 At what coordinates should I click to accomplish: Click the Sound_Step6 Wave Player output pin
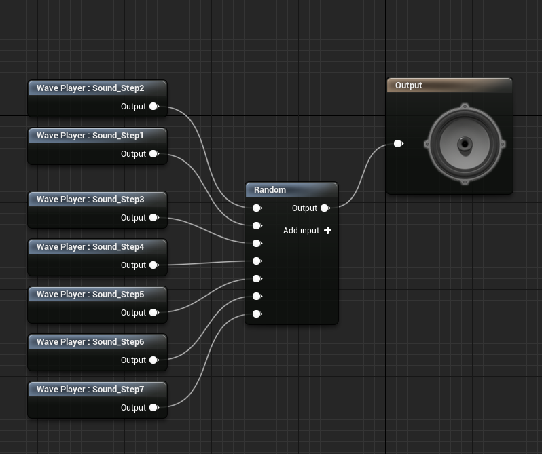coord(154,360)
